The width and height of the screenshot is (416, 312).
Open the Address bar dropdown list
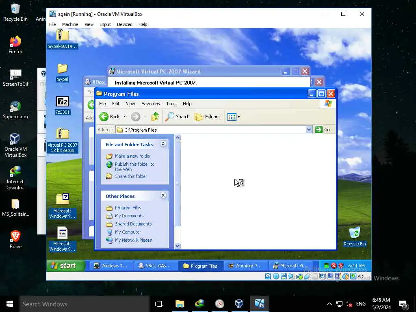[x=309, y=130]
